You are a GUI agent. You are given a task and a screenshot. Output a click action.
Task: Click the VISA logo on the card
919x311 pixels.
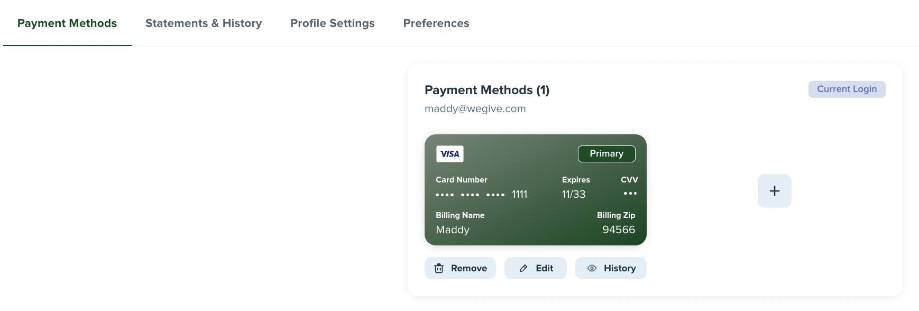coord(450,154)
